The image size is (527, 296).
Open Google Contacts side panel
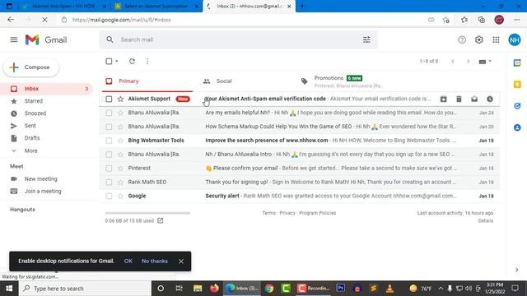[517, 127]
